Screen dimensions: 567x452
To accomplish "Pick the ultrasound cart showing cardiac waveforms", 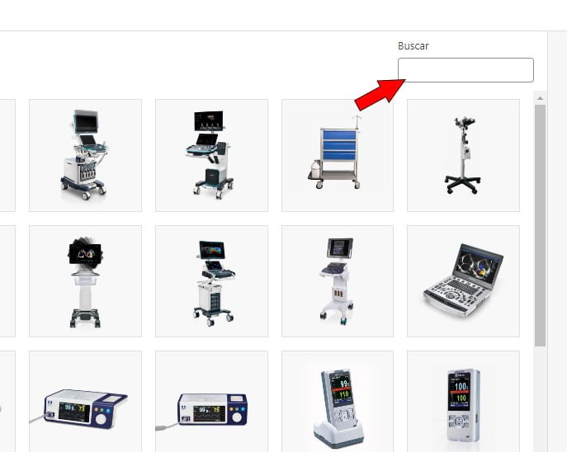I will point(211,155).
